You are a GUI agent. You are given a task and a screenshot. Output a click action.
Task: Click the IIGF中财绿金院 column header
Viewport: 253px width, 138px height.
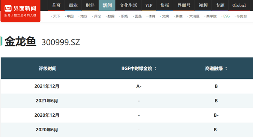tap(137, 69)
